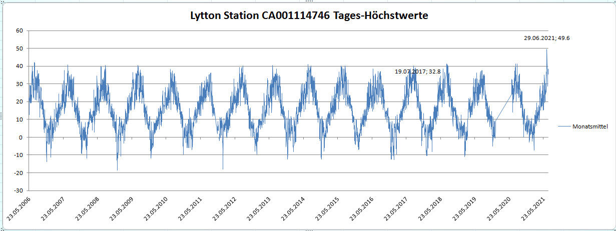616x231 pixels.
Task: Click the x-axis date '23.05.2010'
Action: pyautogui.click(x=157, y=209)
